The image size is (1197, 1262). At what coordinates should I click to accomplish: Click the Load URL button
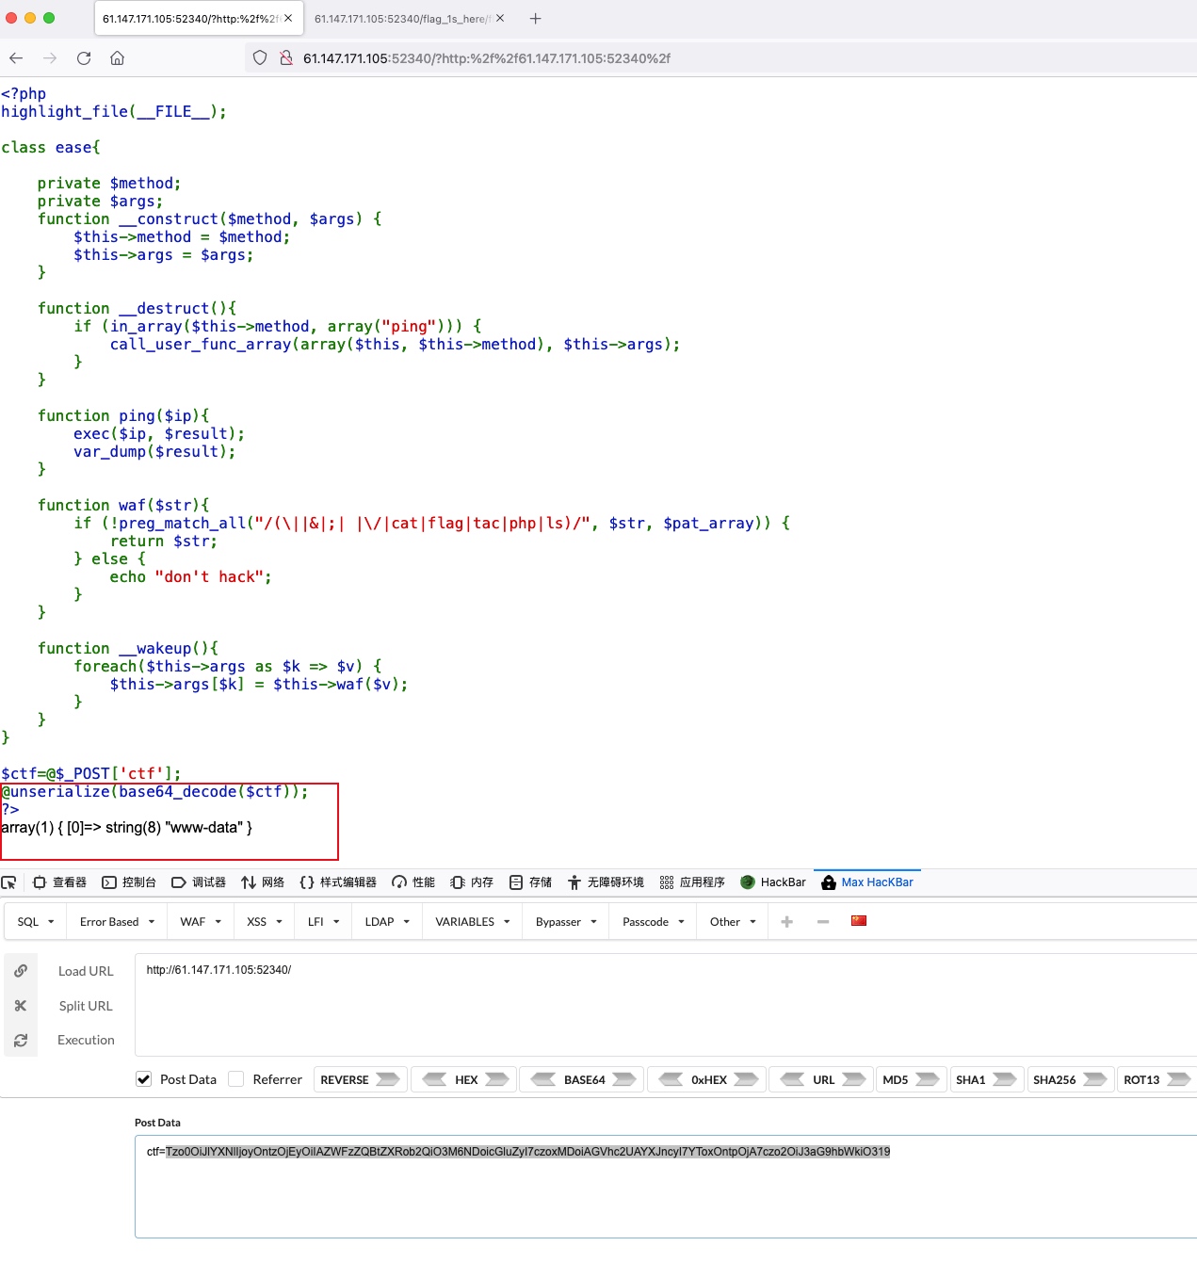86,971
